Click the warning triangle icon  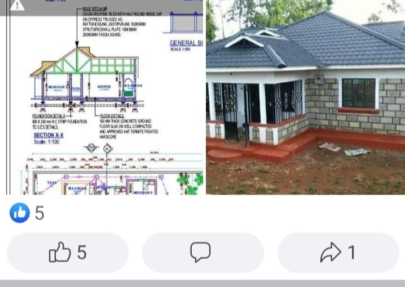17,5
